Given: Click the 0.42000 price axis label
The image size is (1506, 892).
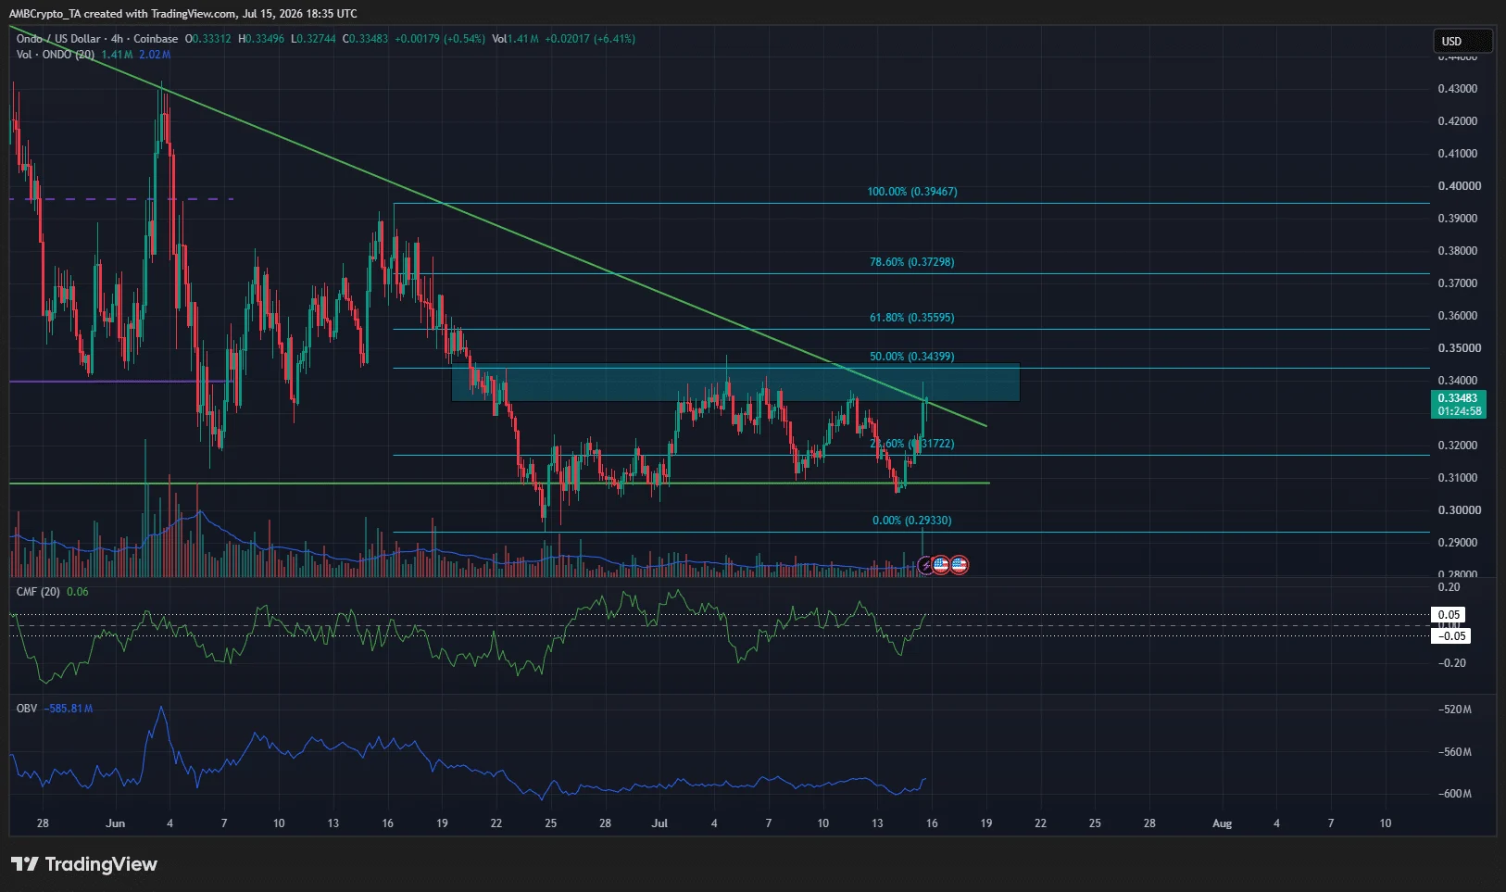Looking at the screenshot, I should pyautogui.click(x=1458, y=121).
